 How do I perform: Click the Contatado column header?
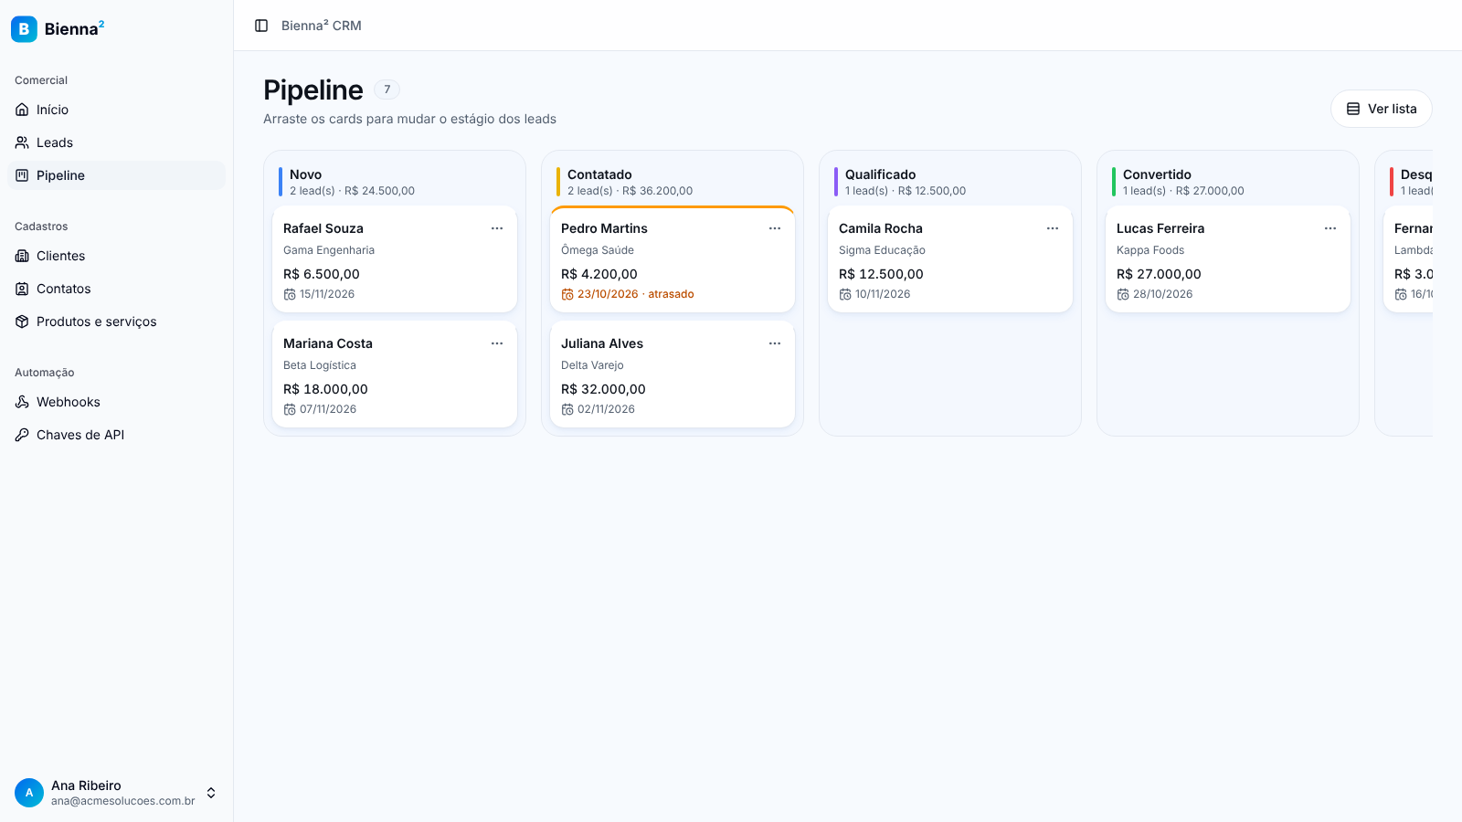pyautogui.click(x=599, y=174)
